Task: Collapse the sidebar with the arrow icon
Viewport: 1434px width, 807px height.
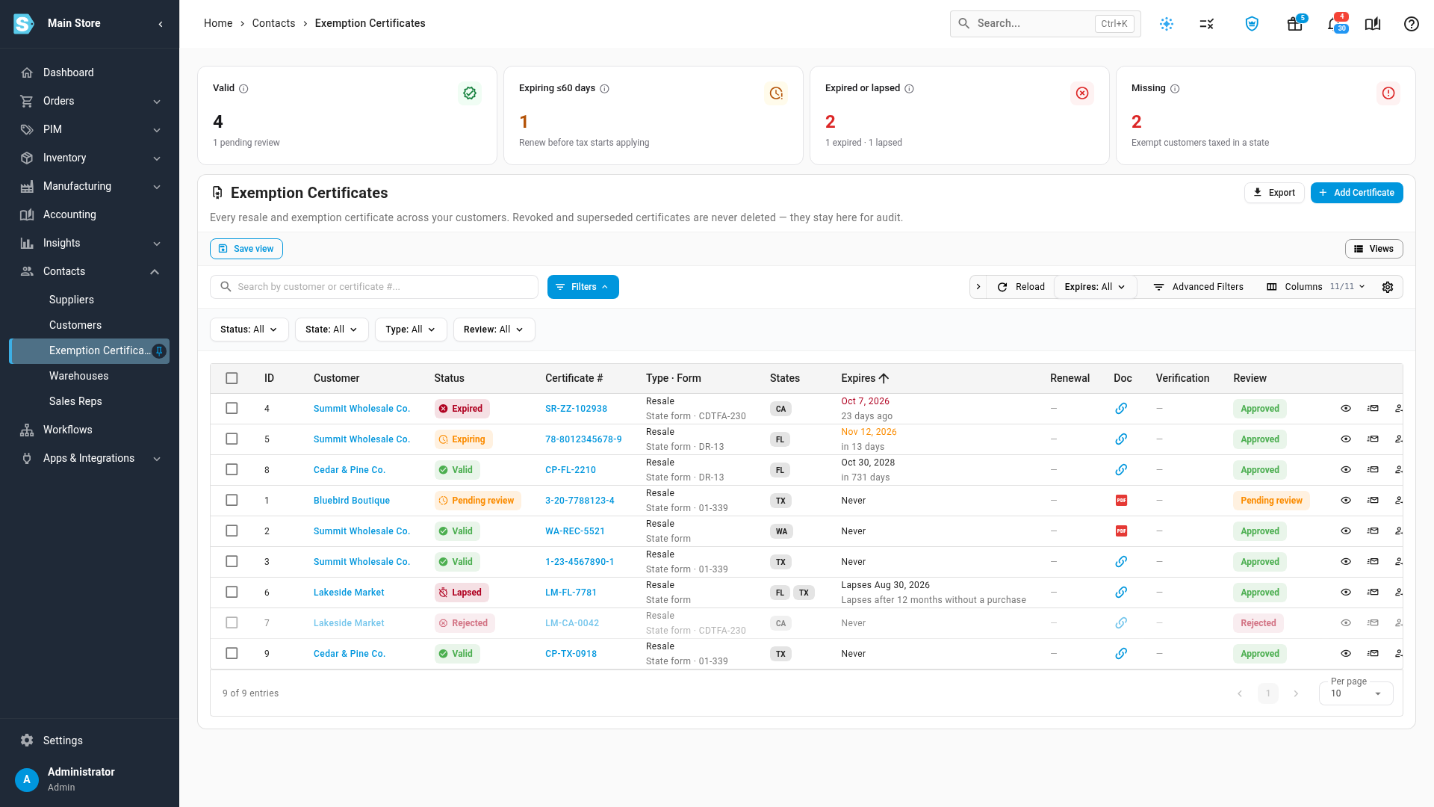Action: pyautogui.click(x=161, y=24)
